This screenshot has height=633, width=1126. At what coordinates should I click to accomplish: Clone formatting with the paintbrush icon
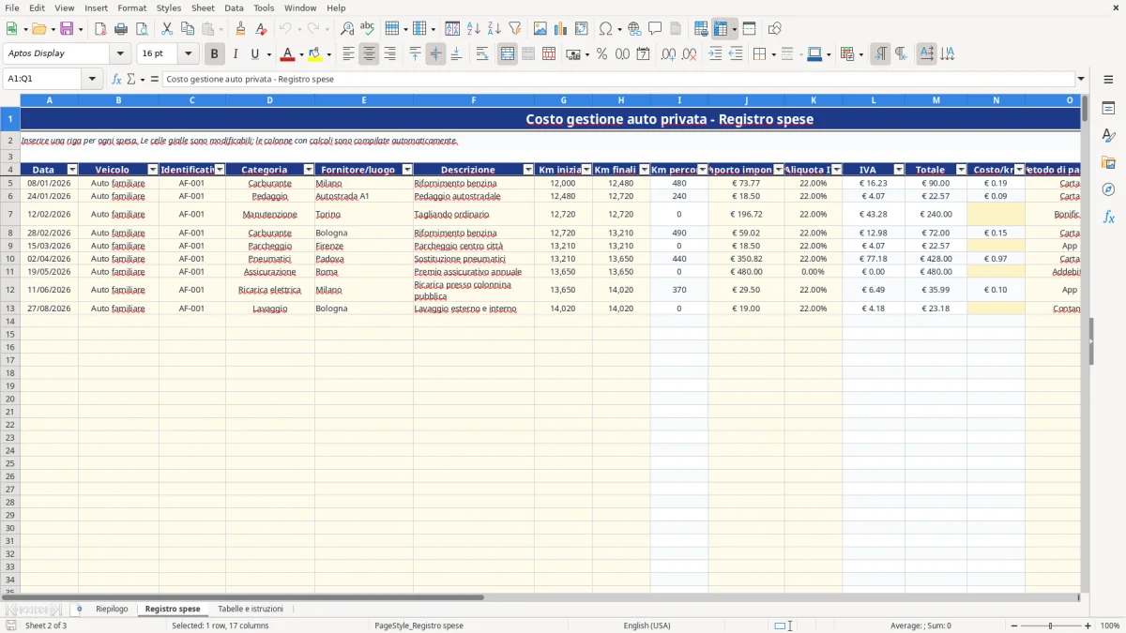point(241,29)
